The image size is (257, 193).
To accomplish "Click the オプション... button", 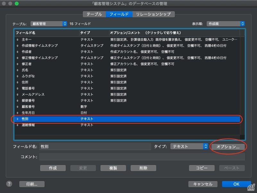I will point(228,147).
